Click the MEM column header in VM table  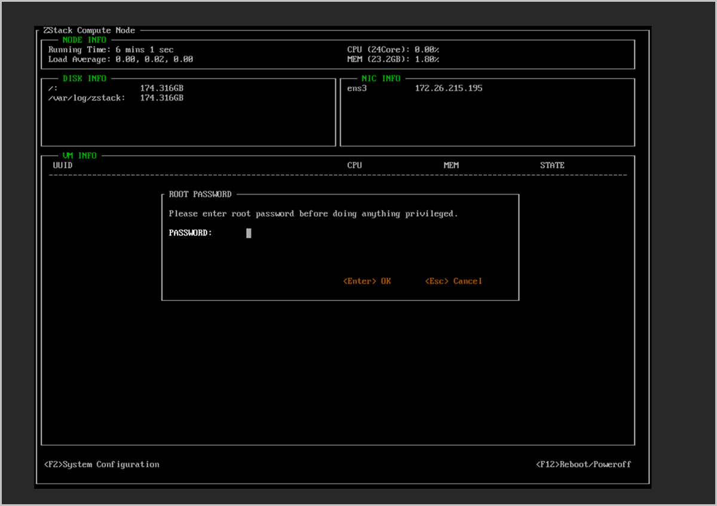(451, 165)
